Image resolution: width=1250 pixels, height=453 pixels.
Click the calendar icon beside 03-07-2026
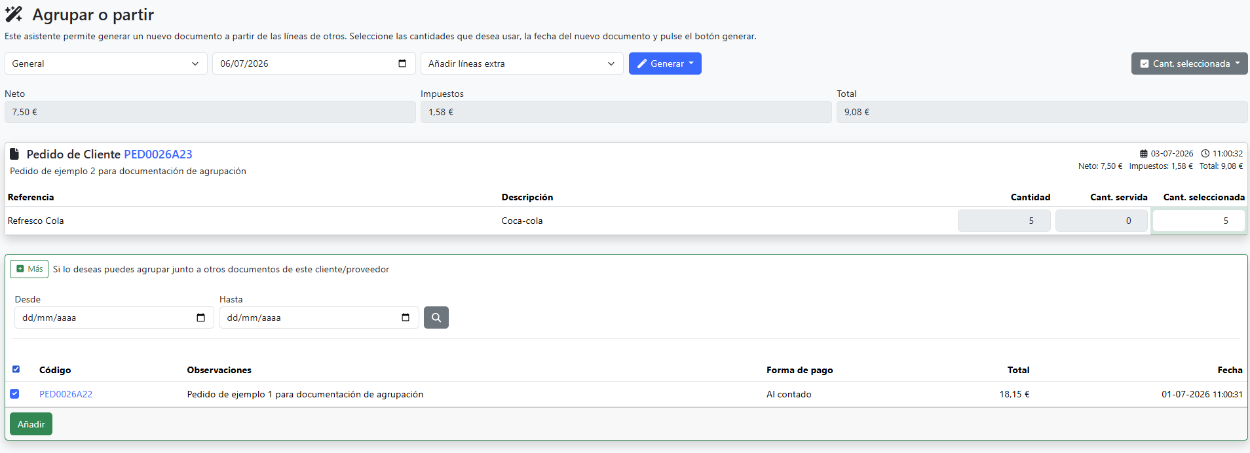pos(1144,154)
